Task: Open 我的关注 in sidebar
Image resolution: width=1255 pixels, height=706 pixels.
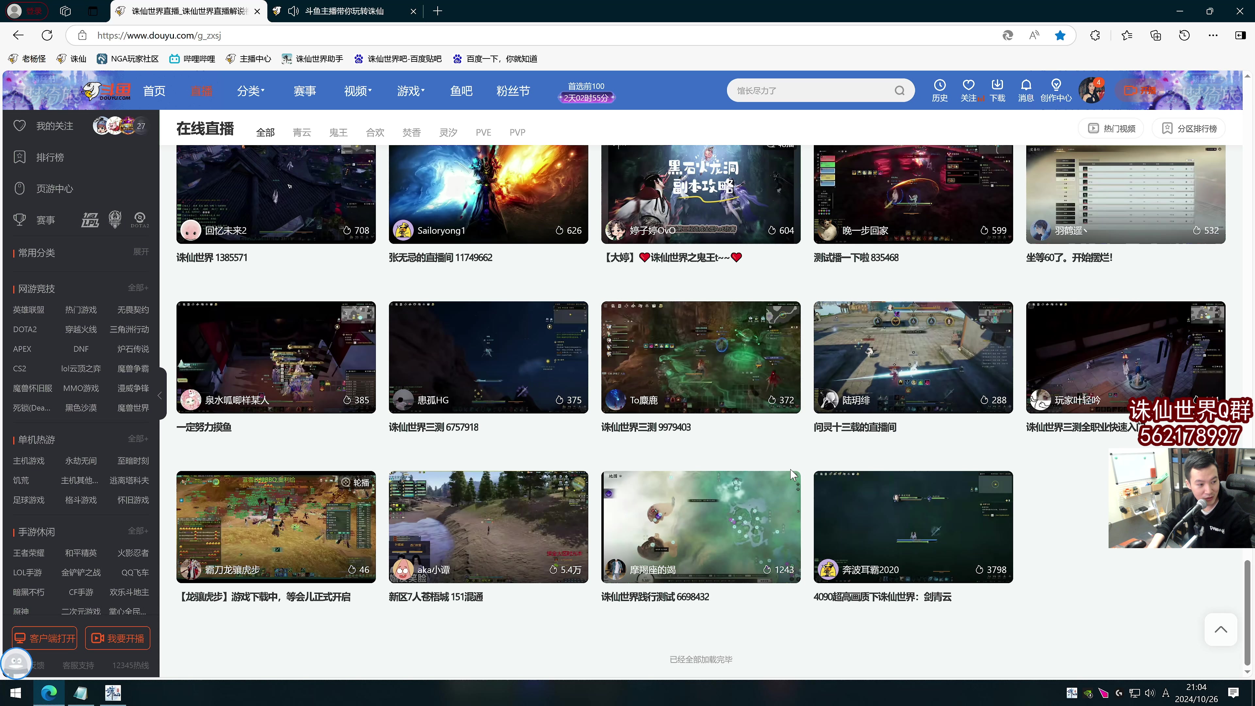Action: [54, 126]
